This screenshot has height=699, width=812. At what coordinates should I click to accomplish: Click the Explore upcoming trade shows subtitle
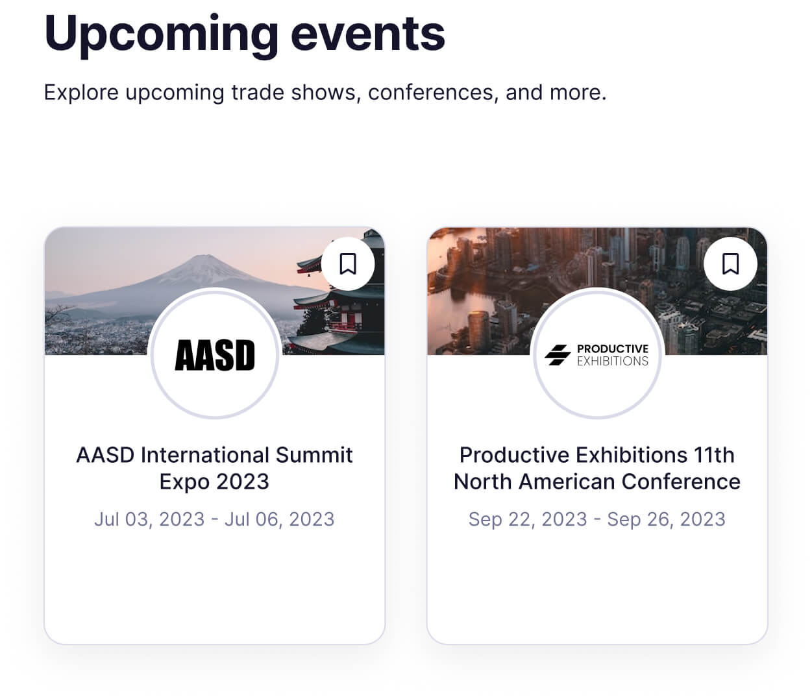pos(325,92)
